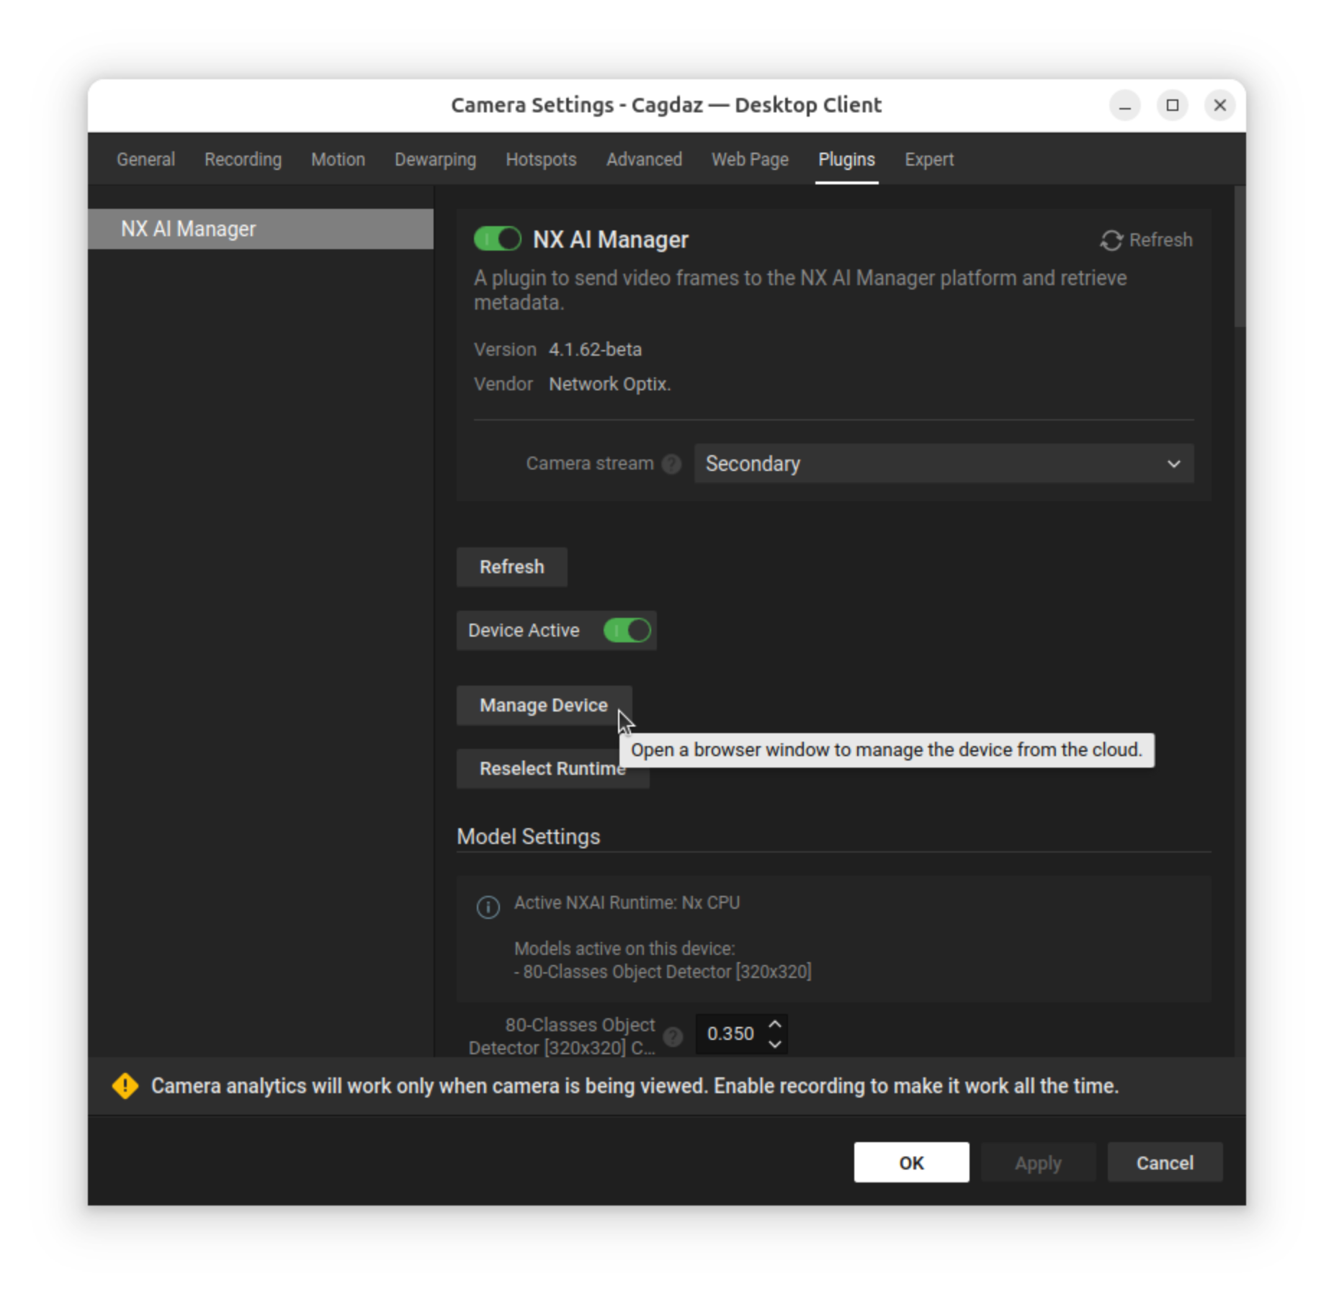Select the Plugins tab

[846, 159]
